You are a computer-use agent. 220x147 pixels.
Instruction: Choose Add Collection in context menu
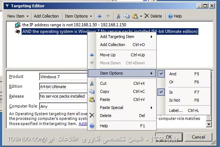pyautogui.click(x=122, y=45)
